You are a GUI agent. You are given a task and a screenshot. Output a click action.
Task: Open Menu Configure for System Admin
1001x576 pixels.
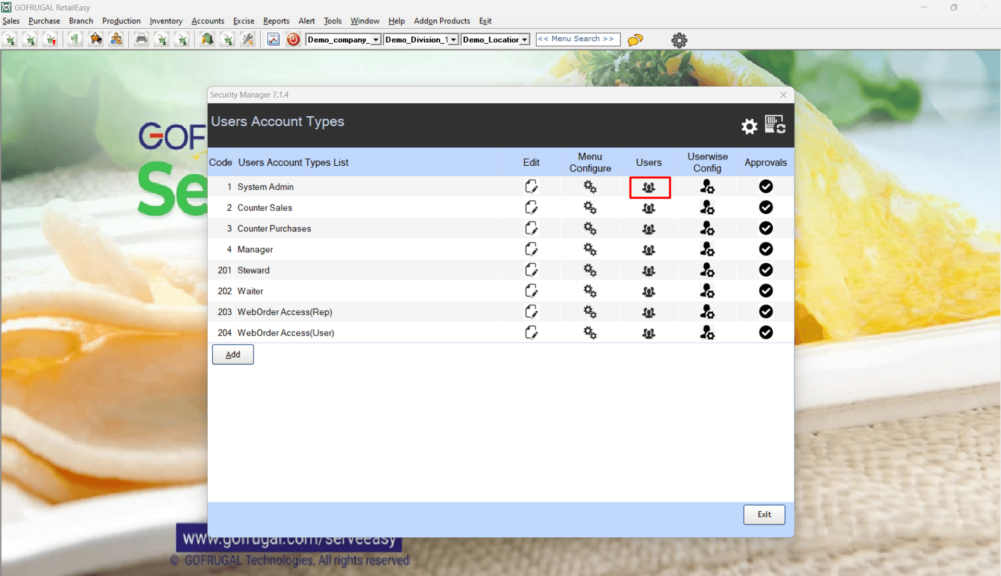(590, 187)
